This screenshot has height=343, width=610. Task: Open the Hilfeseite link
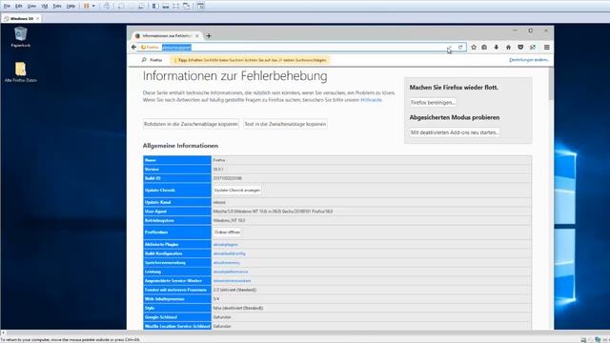point(371,100)
